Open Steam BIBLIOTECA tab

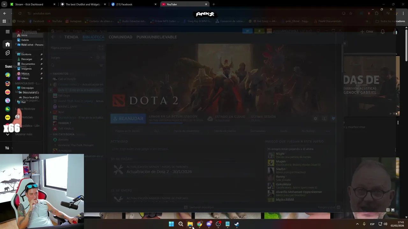[x=93, y=37]
